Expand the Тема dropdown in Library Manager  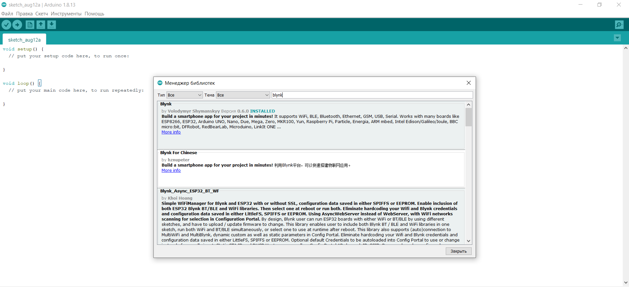point(243,95)
